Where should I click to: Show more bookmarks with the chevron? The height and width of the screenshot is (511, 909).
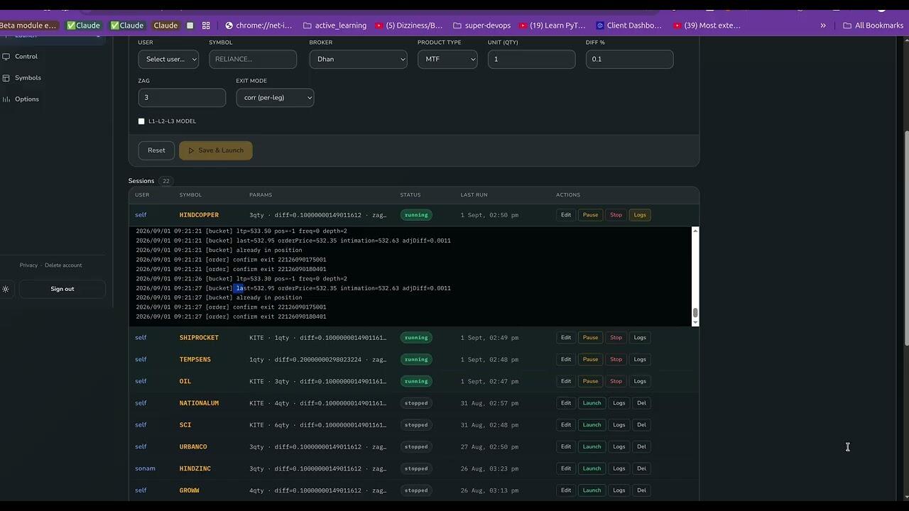823,26
